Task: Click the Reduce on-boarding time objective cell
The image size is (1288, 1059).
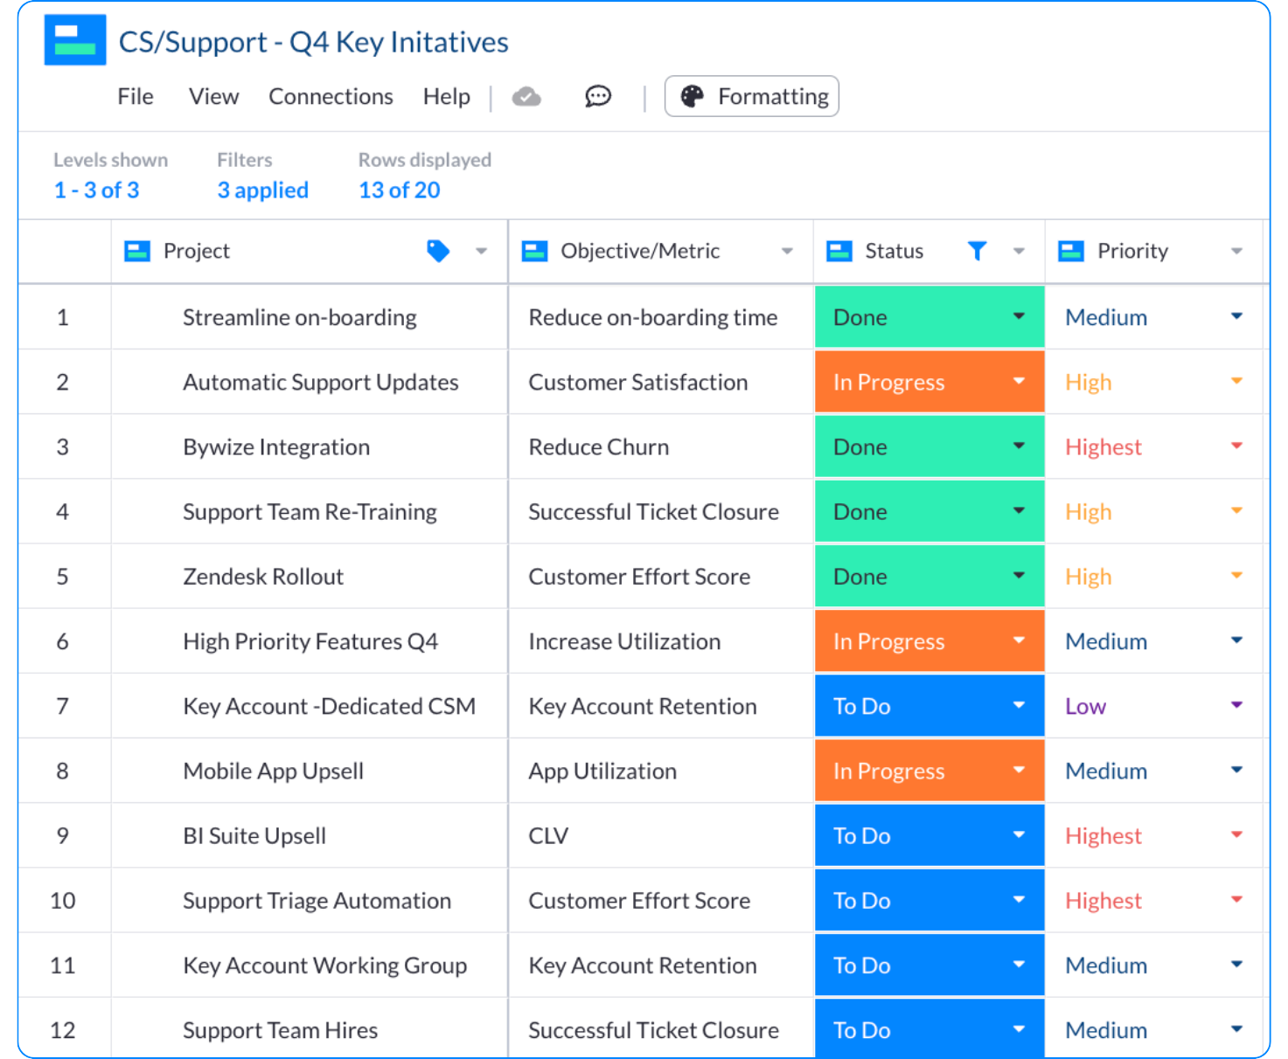Action: click(x=661, y=317)
